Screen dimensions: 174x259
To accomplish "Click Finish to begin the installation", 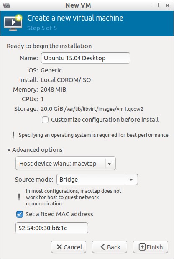I will [151, 247].
